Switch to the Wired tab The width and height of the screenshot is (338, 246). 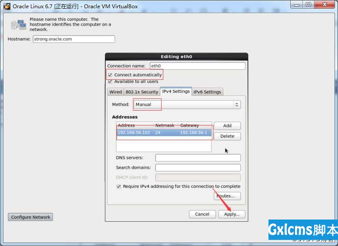[x=116, y=92]
